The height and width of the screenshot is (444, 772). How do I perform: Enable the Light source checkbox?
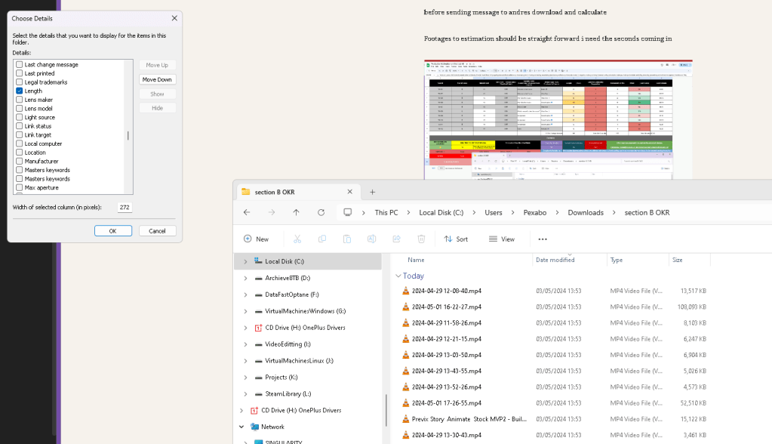click(19, 117)
